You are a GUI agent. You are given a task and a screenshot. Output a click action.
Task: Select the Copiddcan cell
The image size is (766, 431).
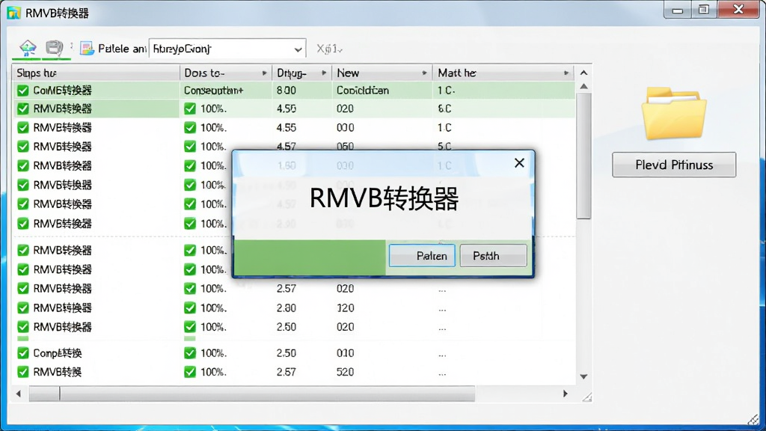(363, 91)
